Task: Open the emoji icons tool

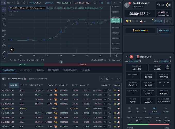Action: click(x=4, y=46)
